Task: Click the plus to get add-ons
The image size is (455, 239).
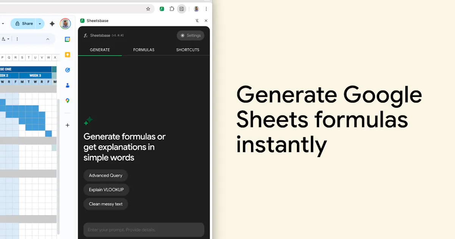Action: [67, 125]
